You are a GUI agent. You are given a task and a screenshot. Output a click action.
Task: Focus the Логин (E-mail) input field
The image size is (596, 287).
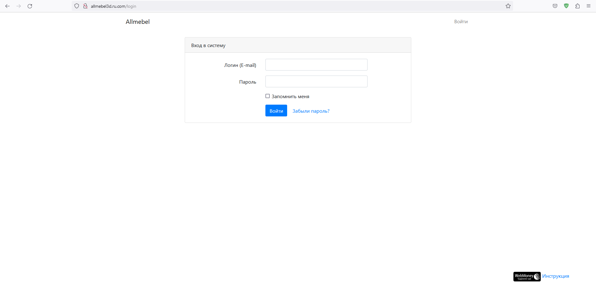coord(316,65)
